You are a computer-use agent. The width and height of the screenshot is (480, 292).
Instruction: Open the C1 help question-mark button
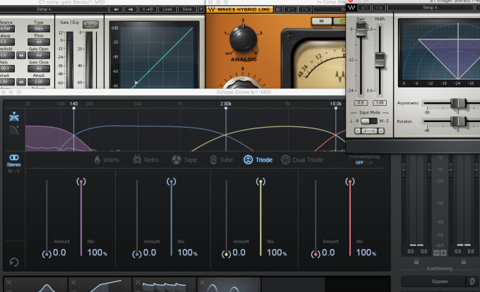pos(200,9)
